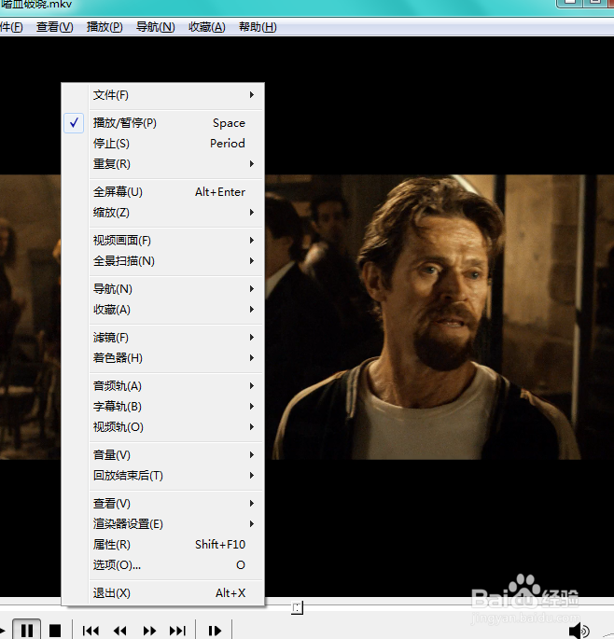Choose 全屏幕(U) fullscreen option
The image size is (614, 639).
162,191
